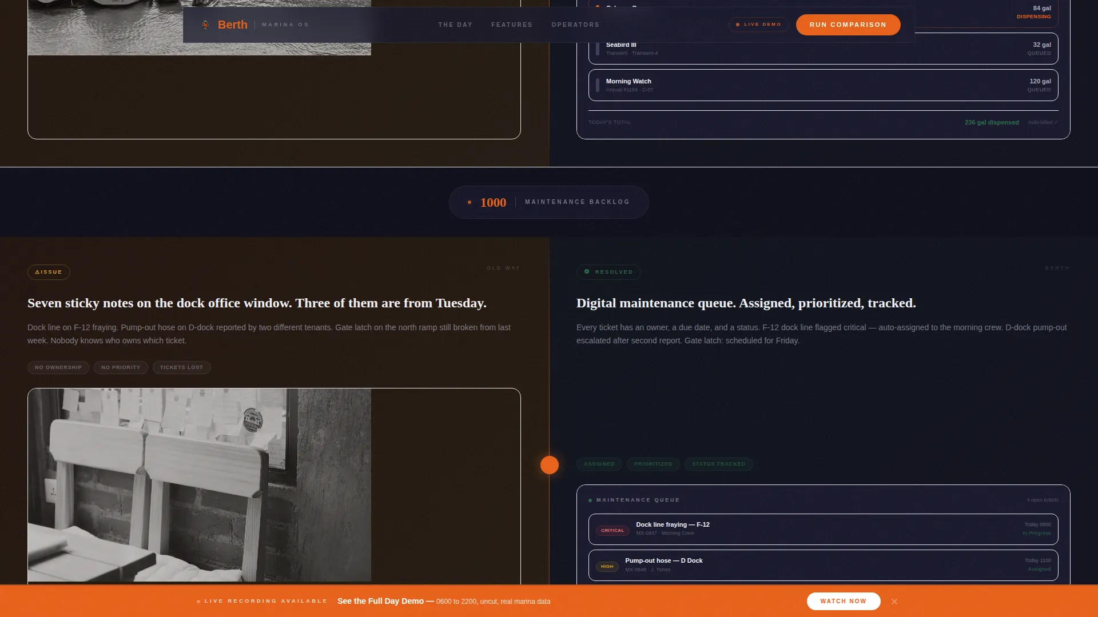Screen dimensions: 1098x617
Task: Click the OLD WAY label
Action: (x=503, y=268)
